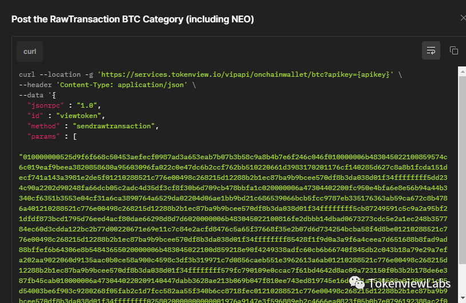Viewport: 466px width, 303px height.
Task: Click the "jsonrpc" key in the code
Action: click(44, 105)
